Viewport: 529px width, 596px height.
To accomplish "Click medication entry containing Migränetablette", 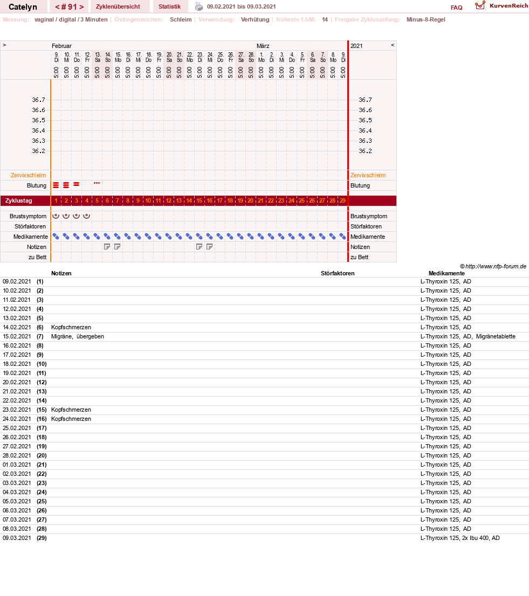I will (468, 336).
